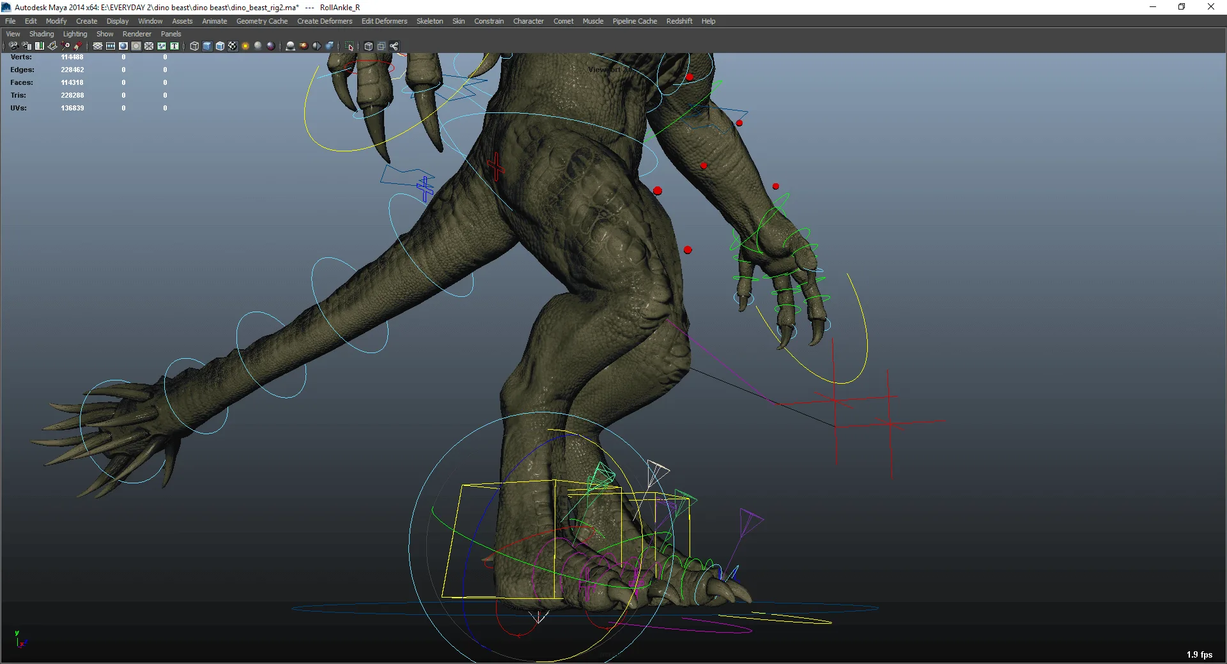
Task: Click the Depth of Field icon
Action: pos(329,46)
